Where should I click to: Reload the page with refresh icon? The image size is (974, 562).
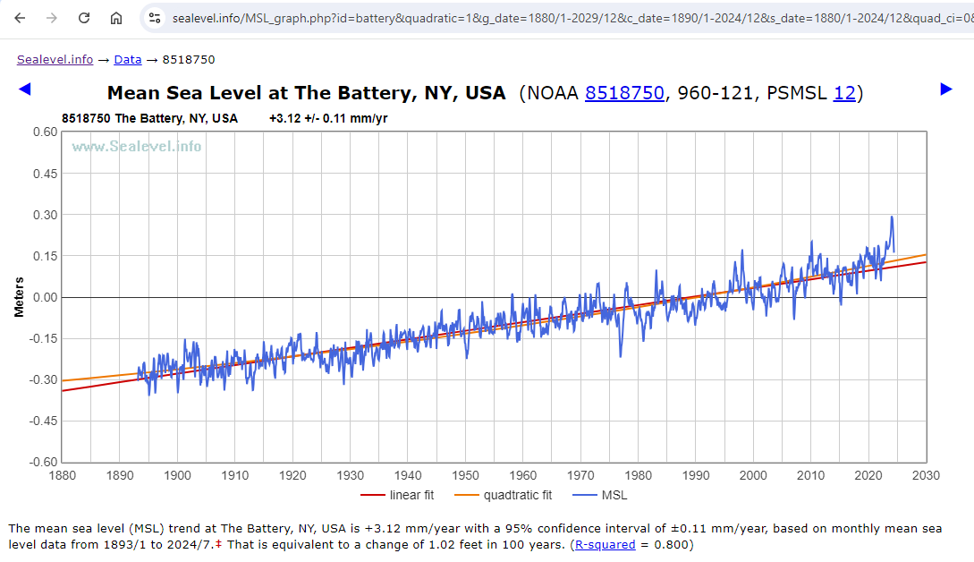[84, 18]
